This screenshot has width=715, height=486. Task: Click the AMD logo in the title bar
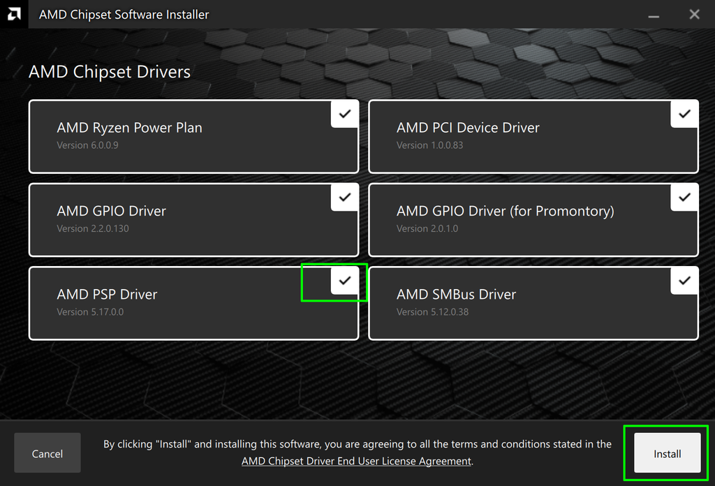14,14
